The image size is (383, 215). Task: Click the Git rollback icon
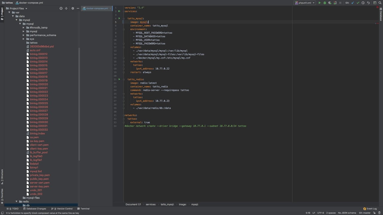[368, 3]
